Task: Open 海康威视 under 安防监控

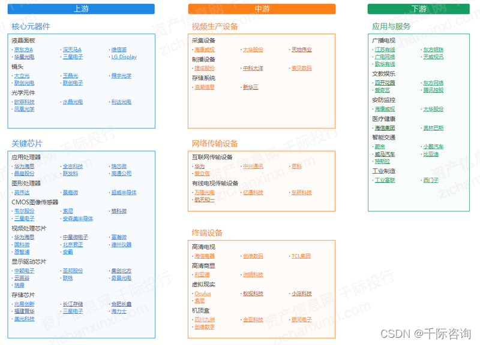Action: pos(385,110)
